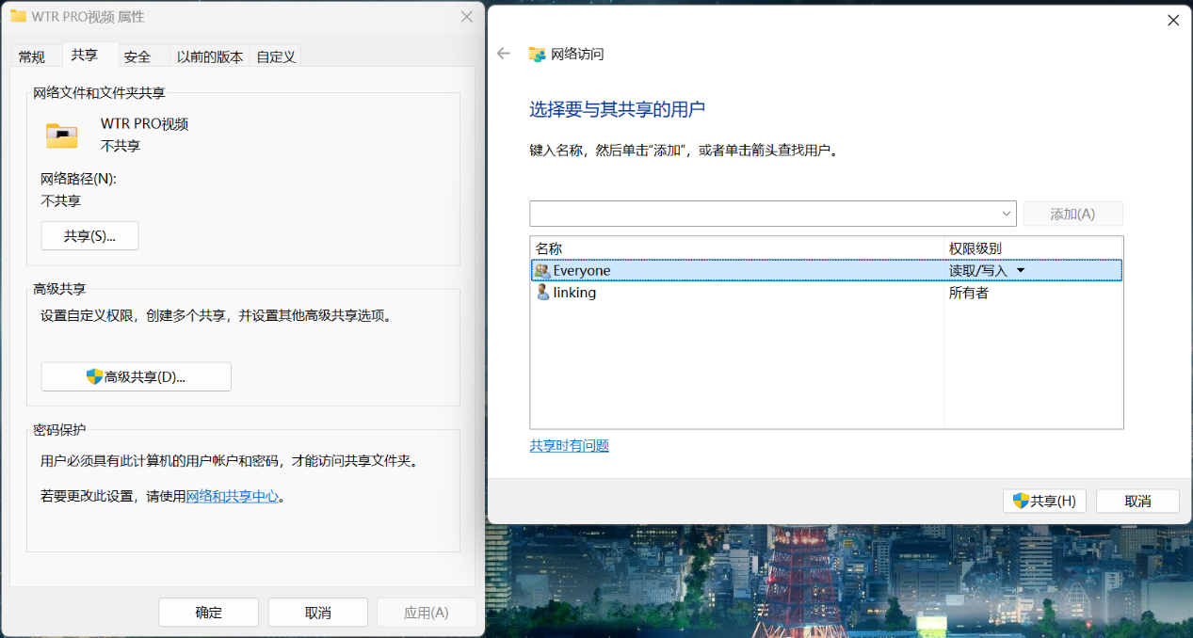Open the 读取/写入 permission level dropdown
Viewport: 1193px width, 638px height.
coord(1021,271)
